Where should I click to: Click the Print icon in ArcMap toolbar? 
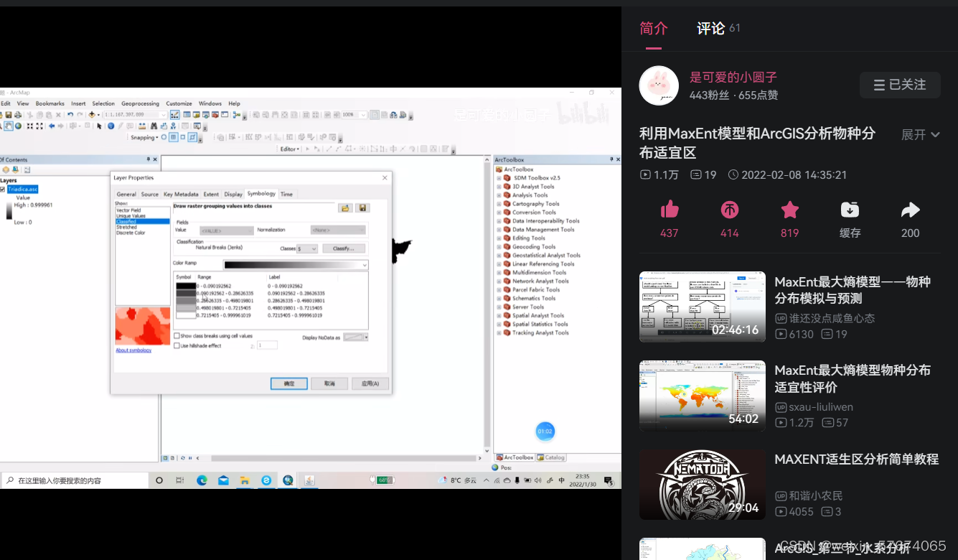[x=18, y=115]
